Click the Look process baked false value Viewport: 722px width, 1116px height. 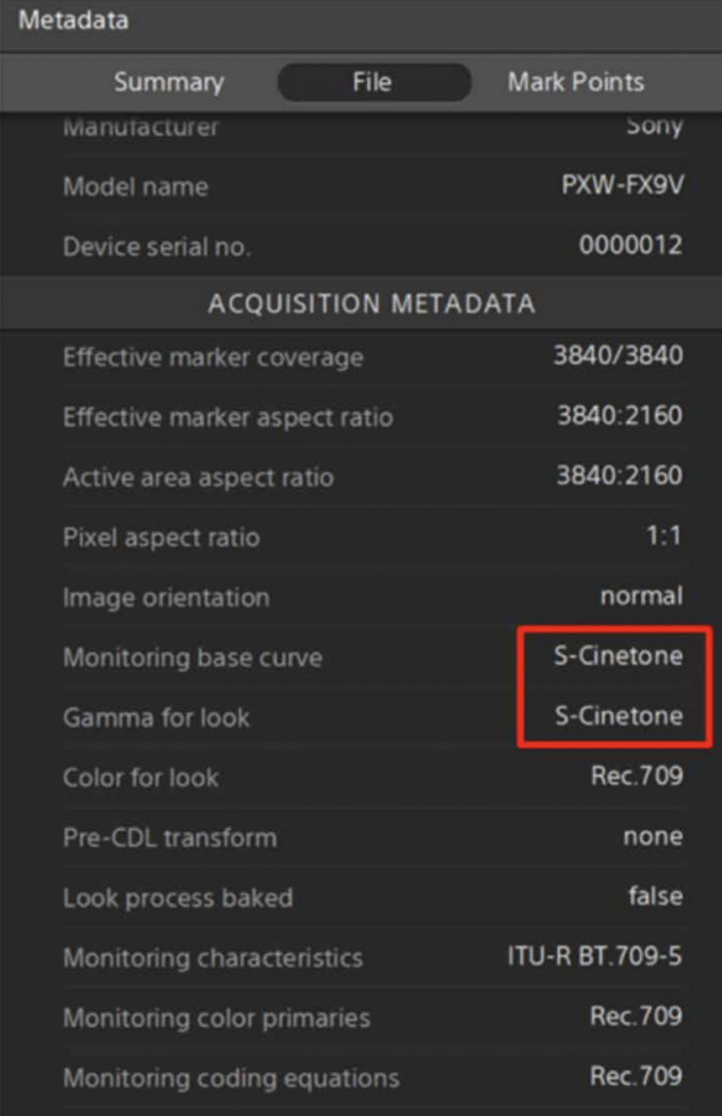click(655, 896)
